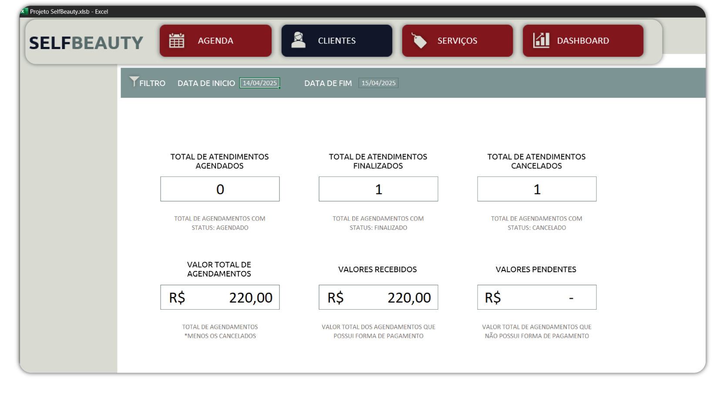713x393 pixels.
Task: Select the valores pendentes amount box
Action: (537, 297)
